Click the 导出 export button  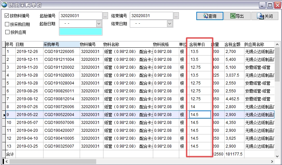coord(237,16)
